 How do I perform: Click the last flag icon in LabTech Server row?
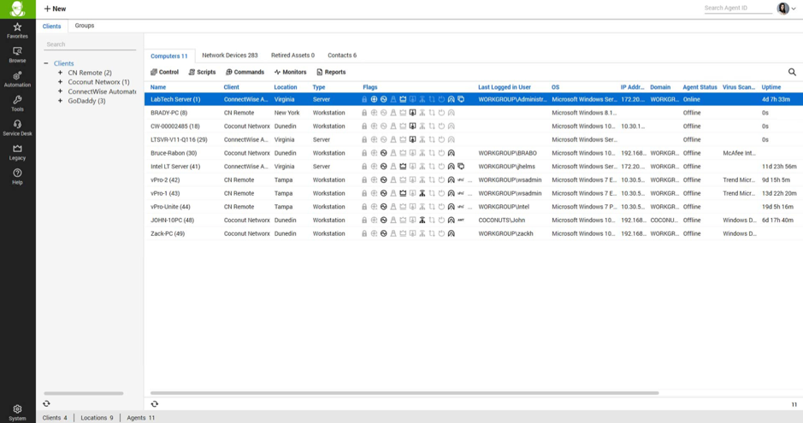pyautogui.click(x=461, y=99)
